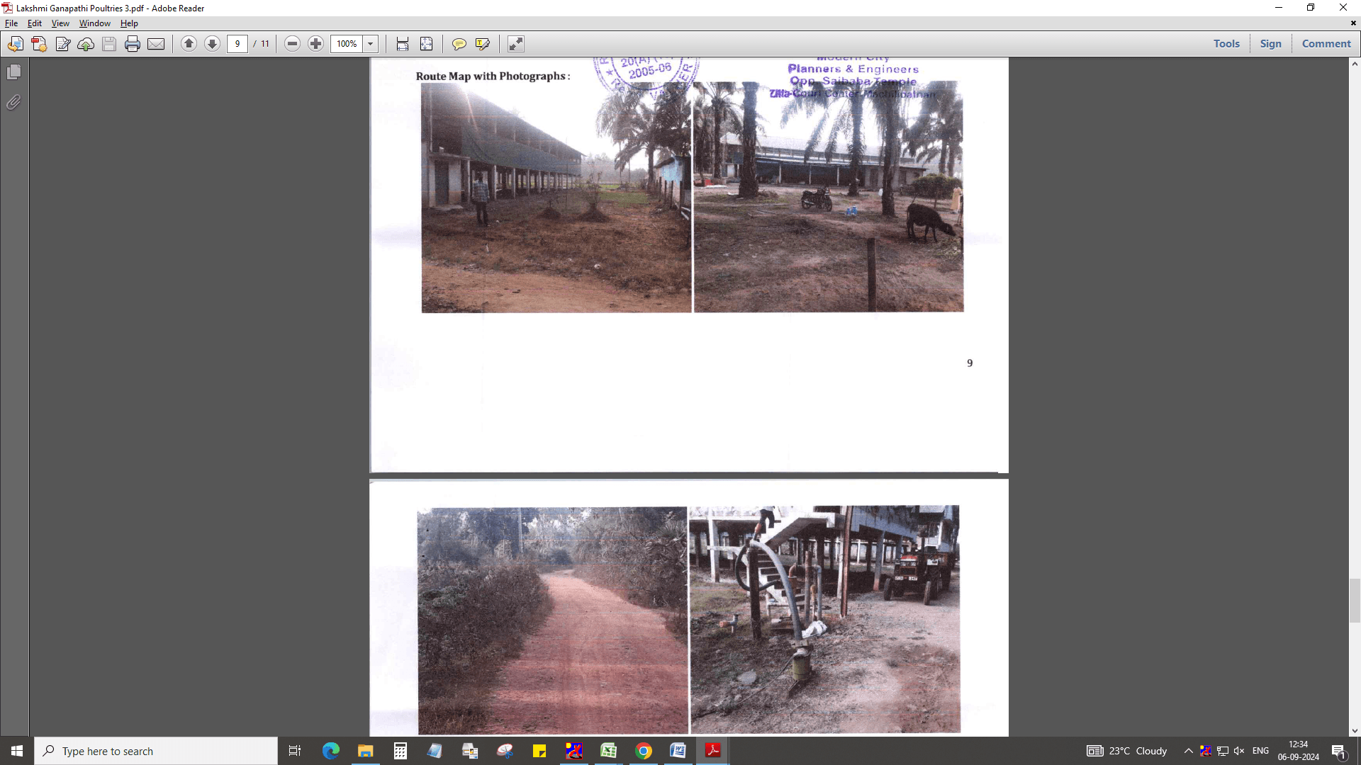Image resolution: width=1361 pixels, height=765 pixels.
Task: Open Excel from the taskbar
Action: [608, 751]
